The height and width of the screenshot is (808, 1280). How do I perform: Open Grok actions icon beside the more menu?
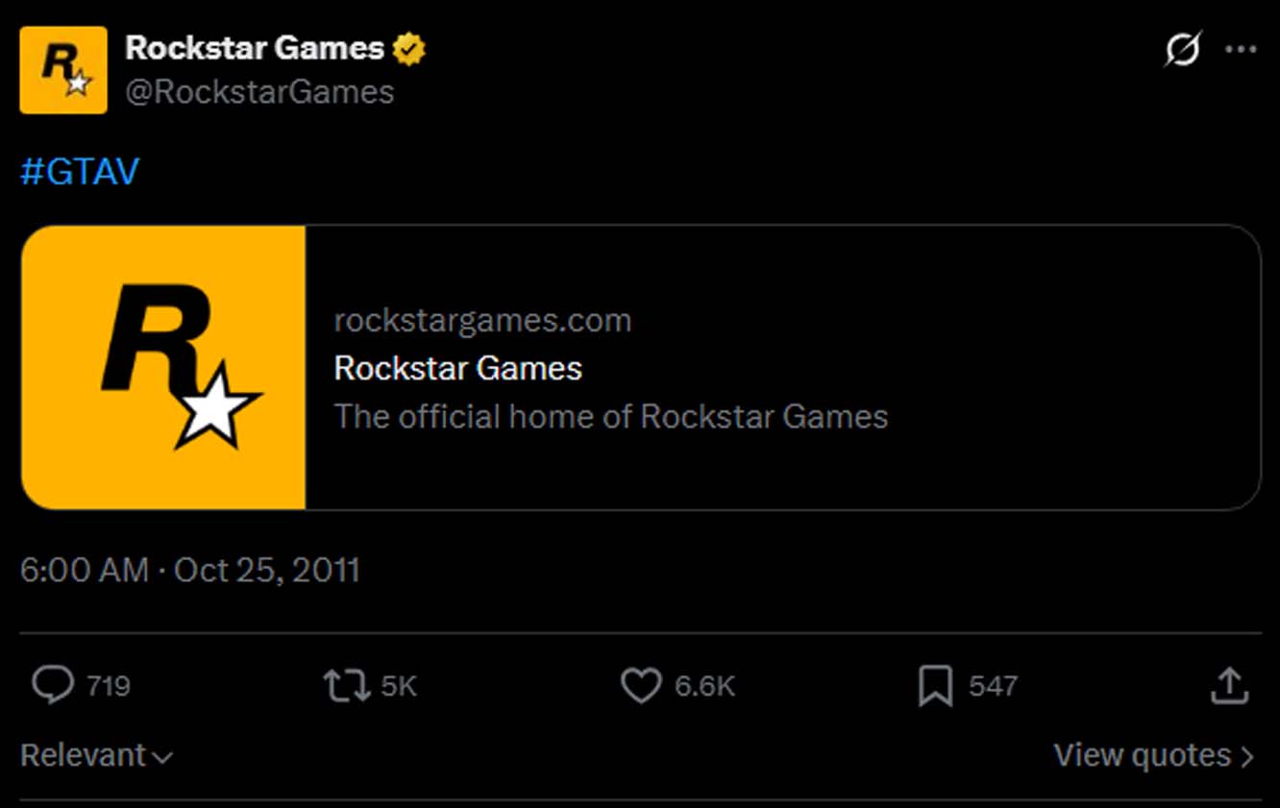click(1182, 48)
